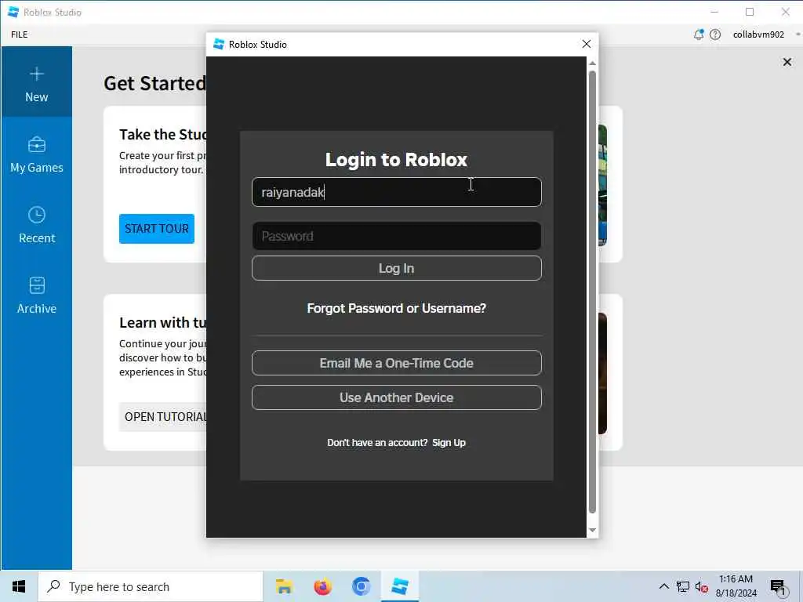The image size is (803, 602).
Task: Click the login dialog scrollbar down arrow
Action: coord(593,531)
